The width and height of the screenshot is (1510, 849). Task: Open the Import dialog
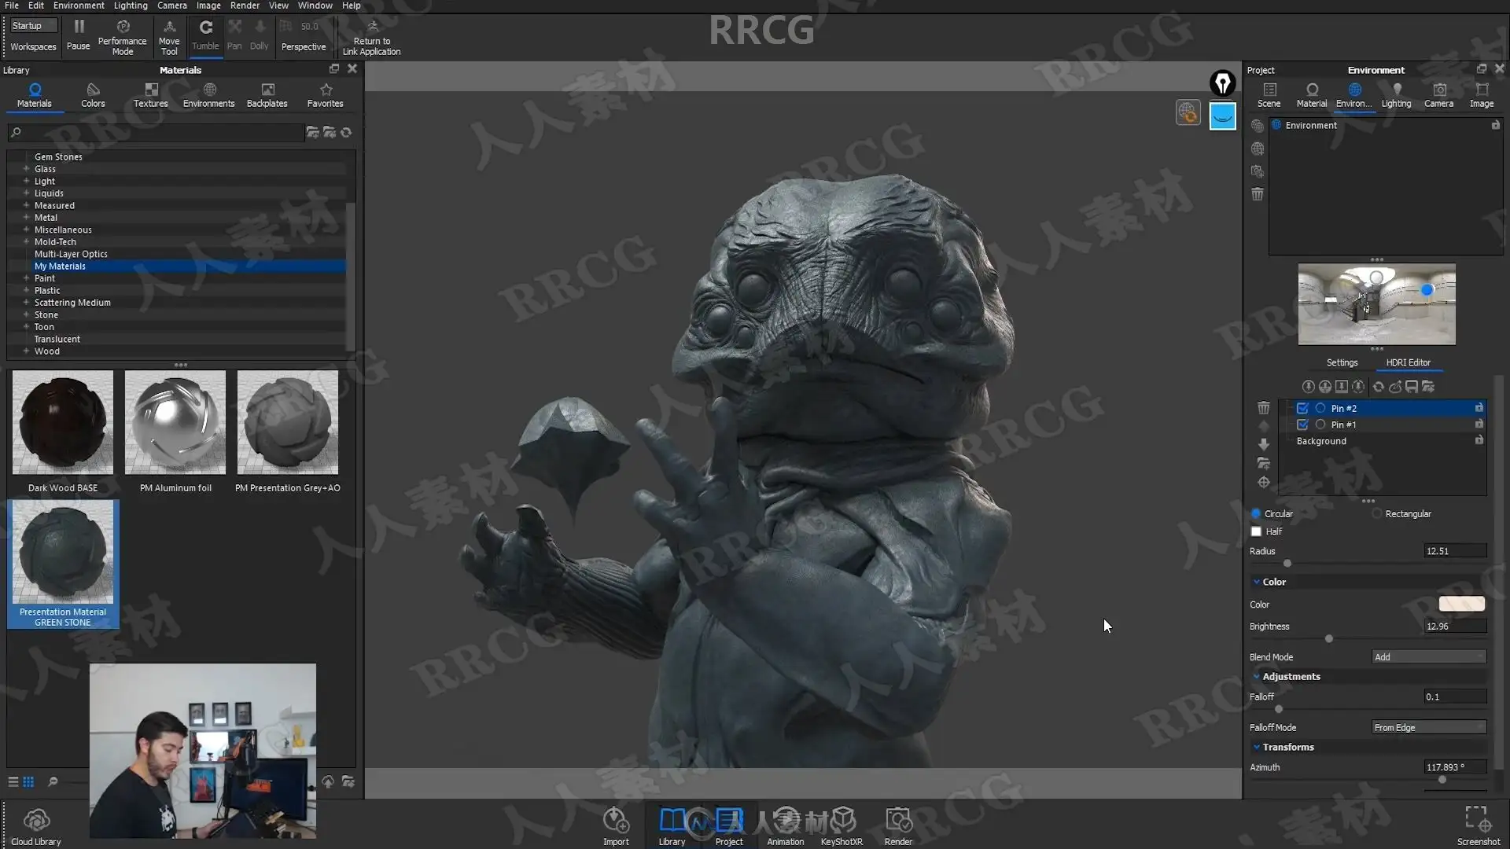click(616, 826)
